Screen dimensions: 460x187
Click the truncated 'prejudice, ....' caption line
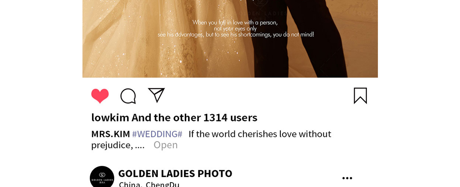point(118,145)
